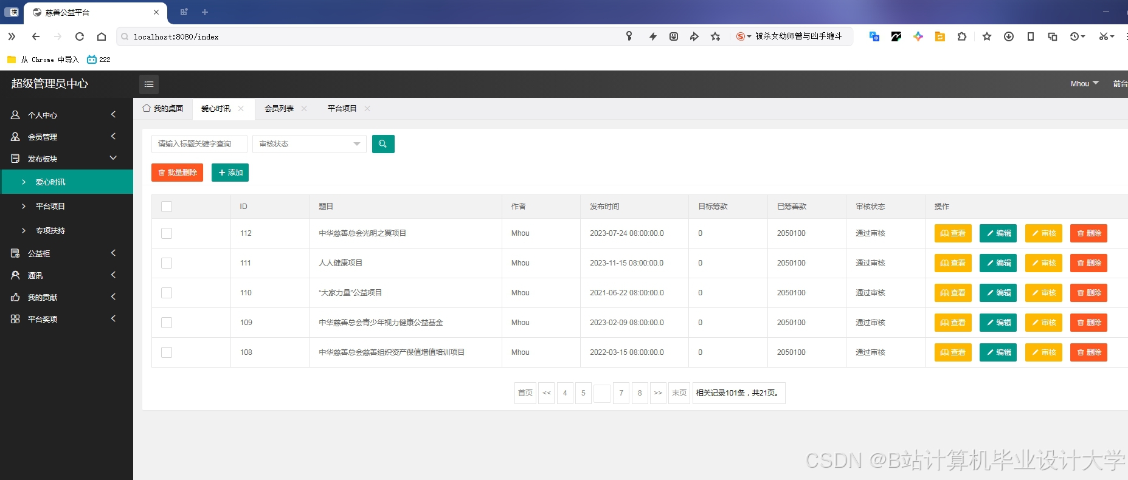Select the 爱心时讯 content tab
The image size is (1128, 480).
[216, 109]
